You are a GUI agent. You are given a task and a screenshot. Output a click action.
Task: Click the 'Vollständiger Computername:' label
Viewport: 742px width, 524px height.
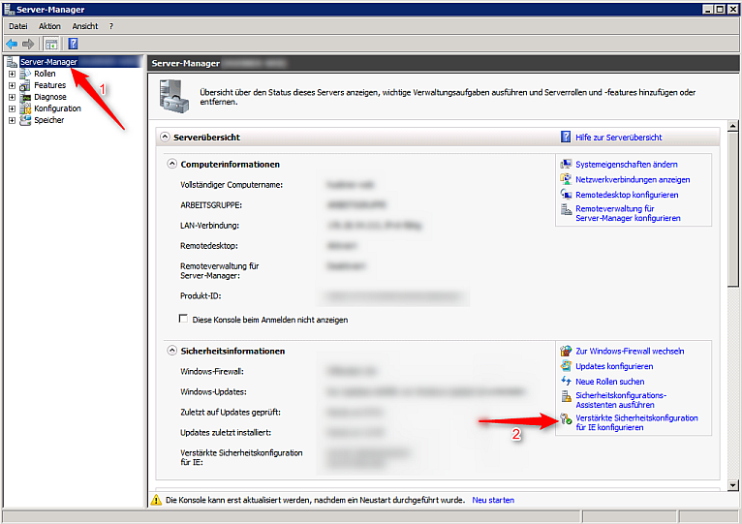point(232,185)
